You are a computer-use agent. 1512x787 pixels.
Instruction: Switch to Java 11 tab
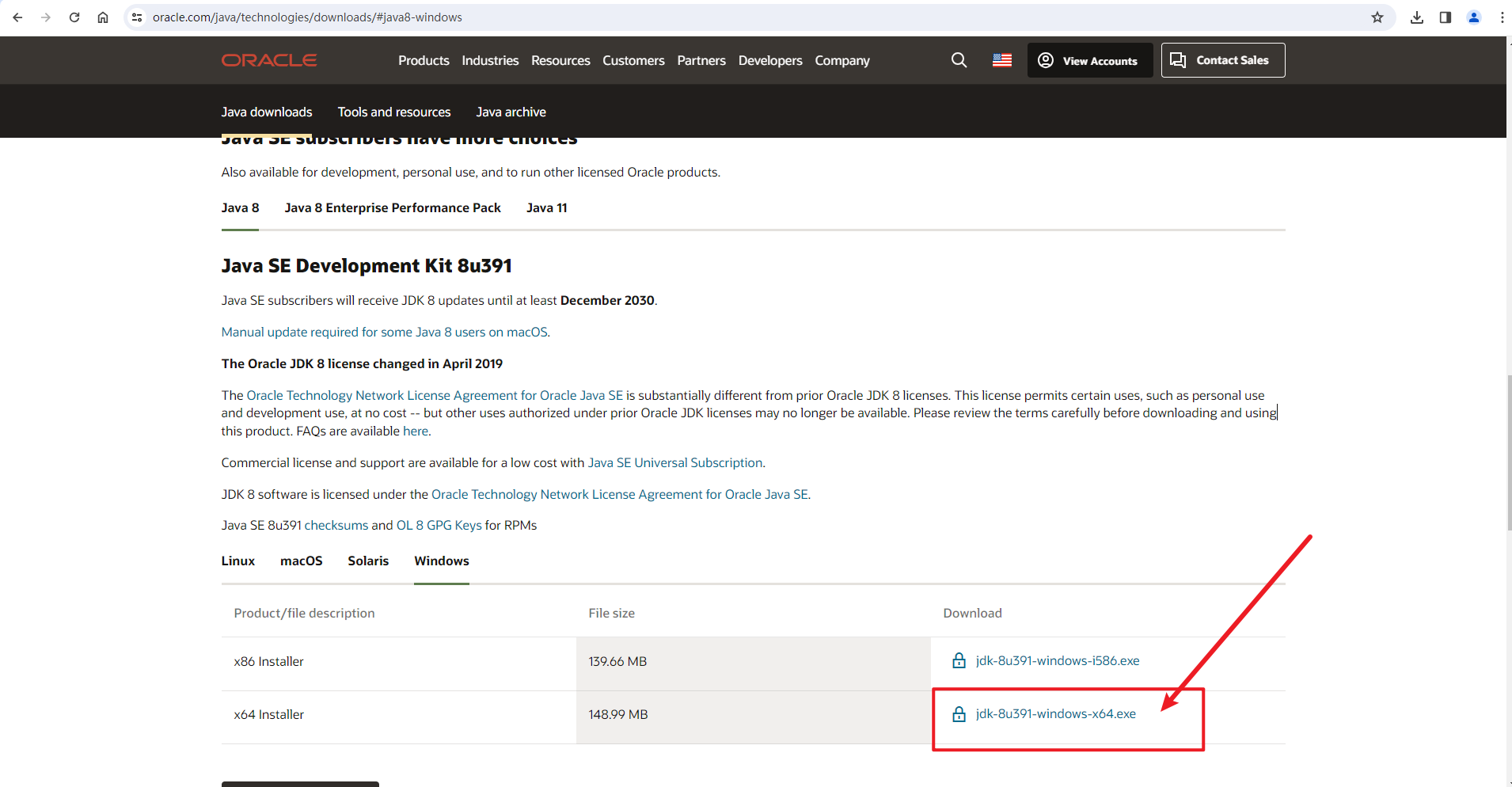546,207
